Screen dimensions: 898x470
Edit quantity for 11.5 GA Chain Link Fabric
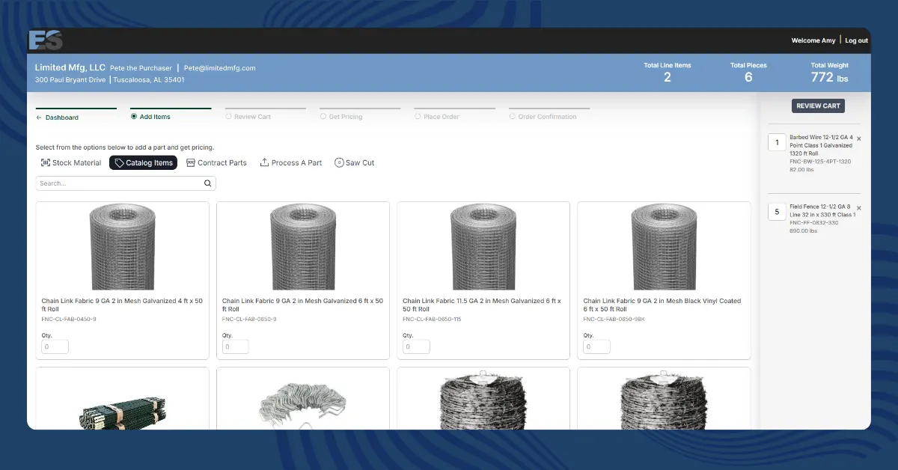click(416, 347)
